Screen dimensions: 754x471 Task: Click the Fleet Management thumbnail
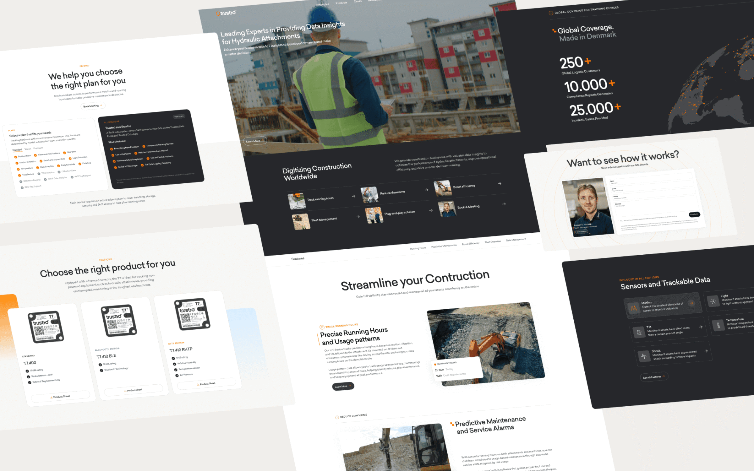(301, 221)
